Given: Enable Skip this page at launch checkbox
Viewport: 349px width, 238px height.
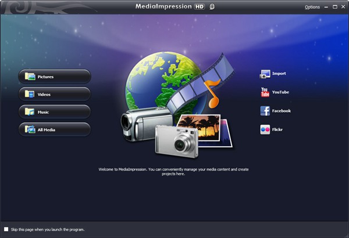Looking at the screenshot, I should (x=6, y=229).
